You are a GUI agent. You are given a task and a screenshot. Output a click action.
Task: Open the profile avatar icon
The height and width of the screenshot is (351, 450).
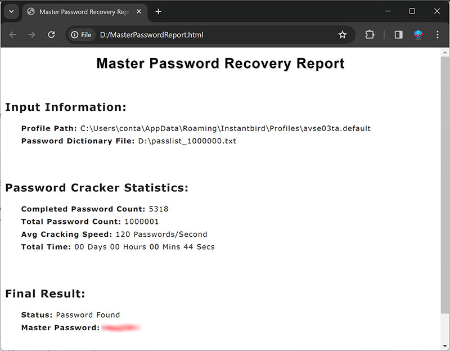418,35
